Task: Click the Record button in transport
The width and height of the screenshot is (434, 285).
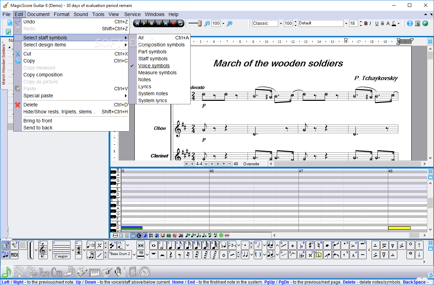Action: pyautogui.click(x=173, y=23)
